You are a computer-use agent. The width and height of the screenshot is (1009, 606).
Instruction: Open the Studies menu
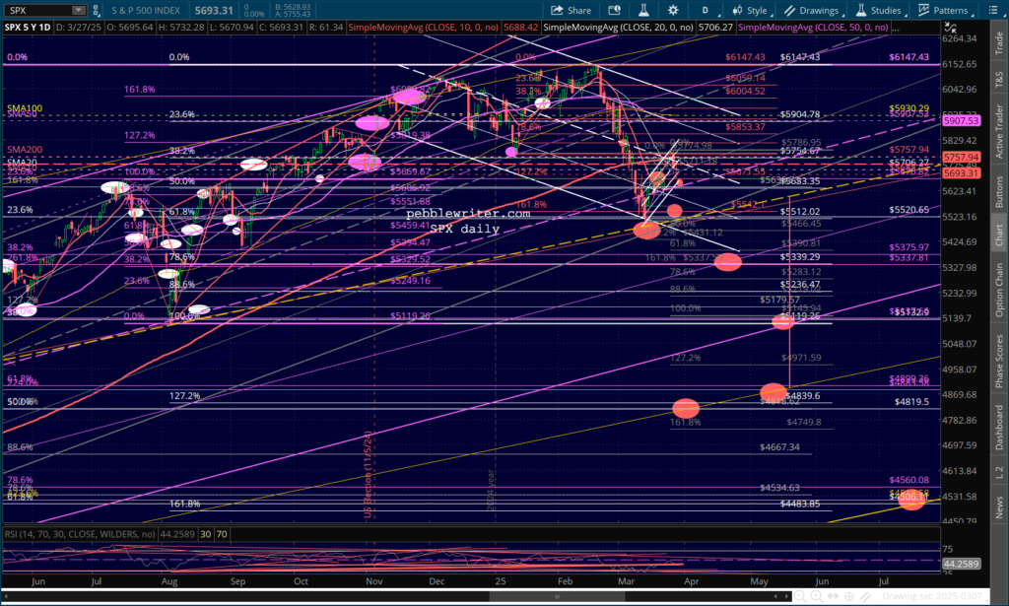[x=879, y=10]
